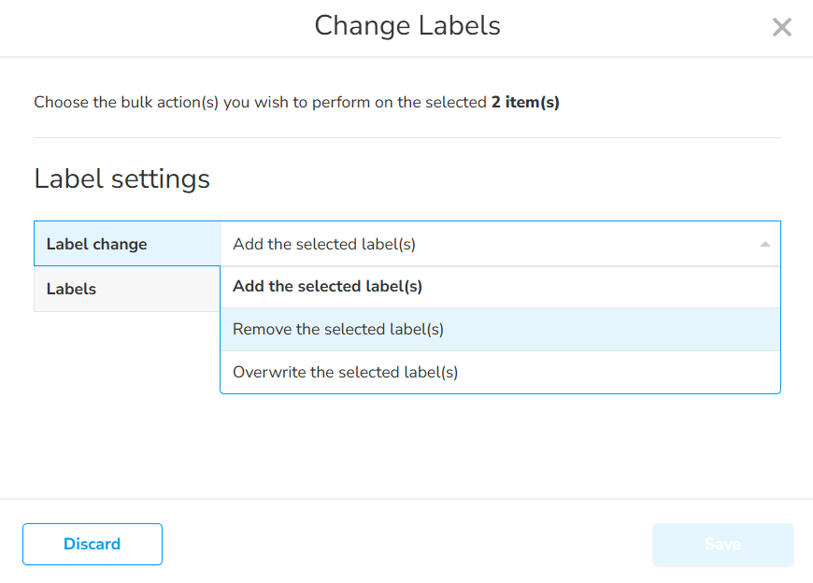The image size is (813, 583).
Task: Click blank space right of Label settings heading
Action: [x=495, y=178]
